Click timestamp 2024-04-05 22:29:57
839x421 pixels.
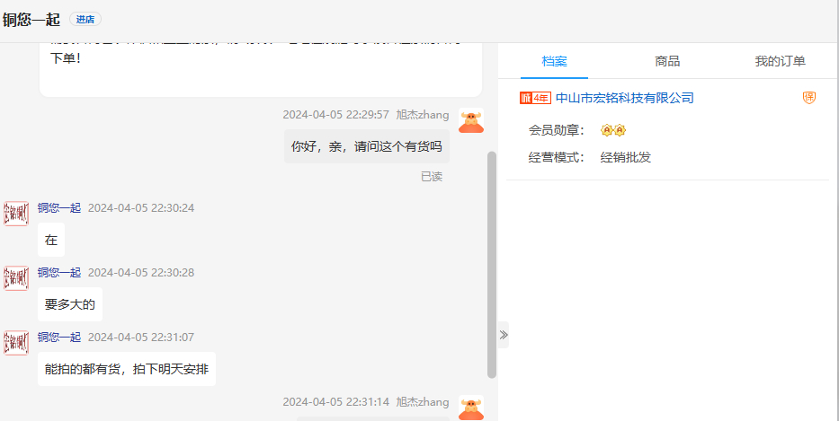point(336,115)
